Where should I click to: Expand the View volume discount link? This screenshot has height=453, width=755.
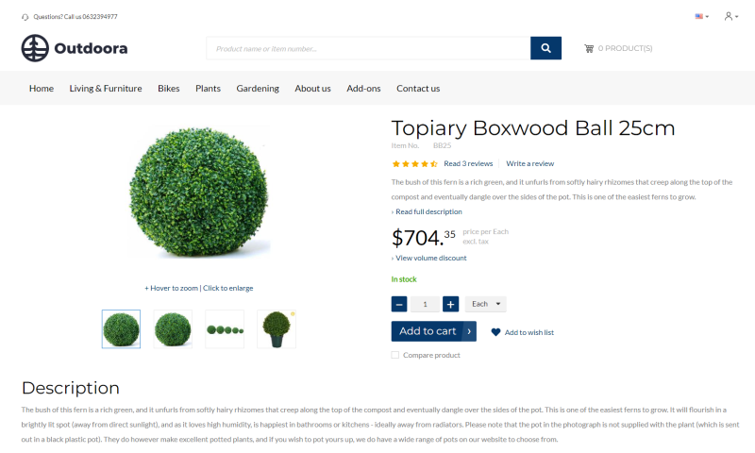[429, 258]
